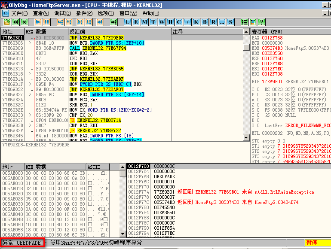331x249 pixels.
Task: Open the 调试(D) debug menu
Action: coord(62,13)
